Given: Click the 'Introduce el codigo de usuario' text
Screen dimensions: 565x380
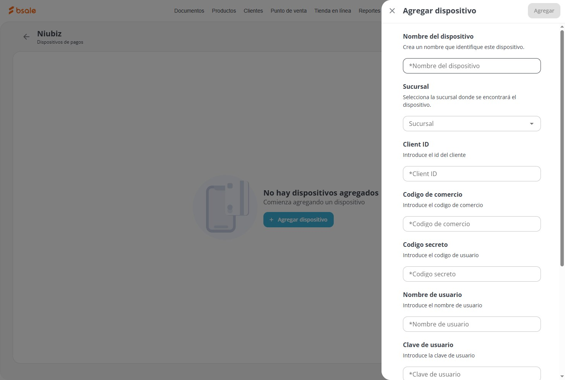Looking at the screenshot, I should [x=441, y=255].
